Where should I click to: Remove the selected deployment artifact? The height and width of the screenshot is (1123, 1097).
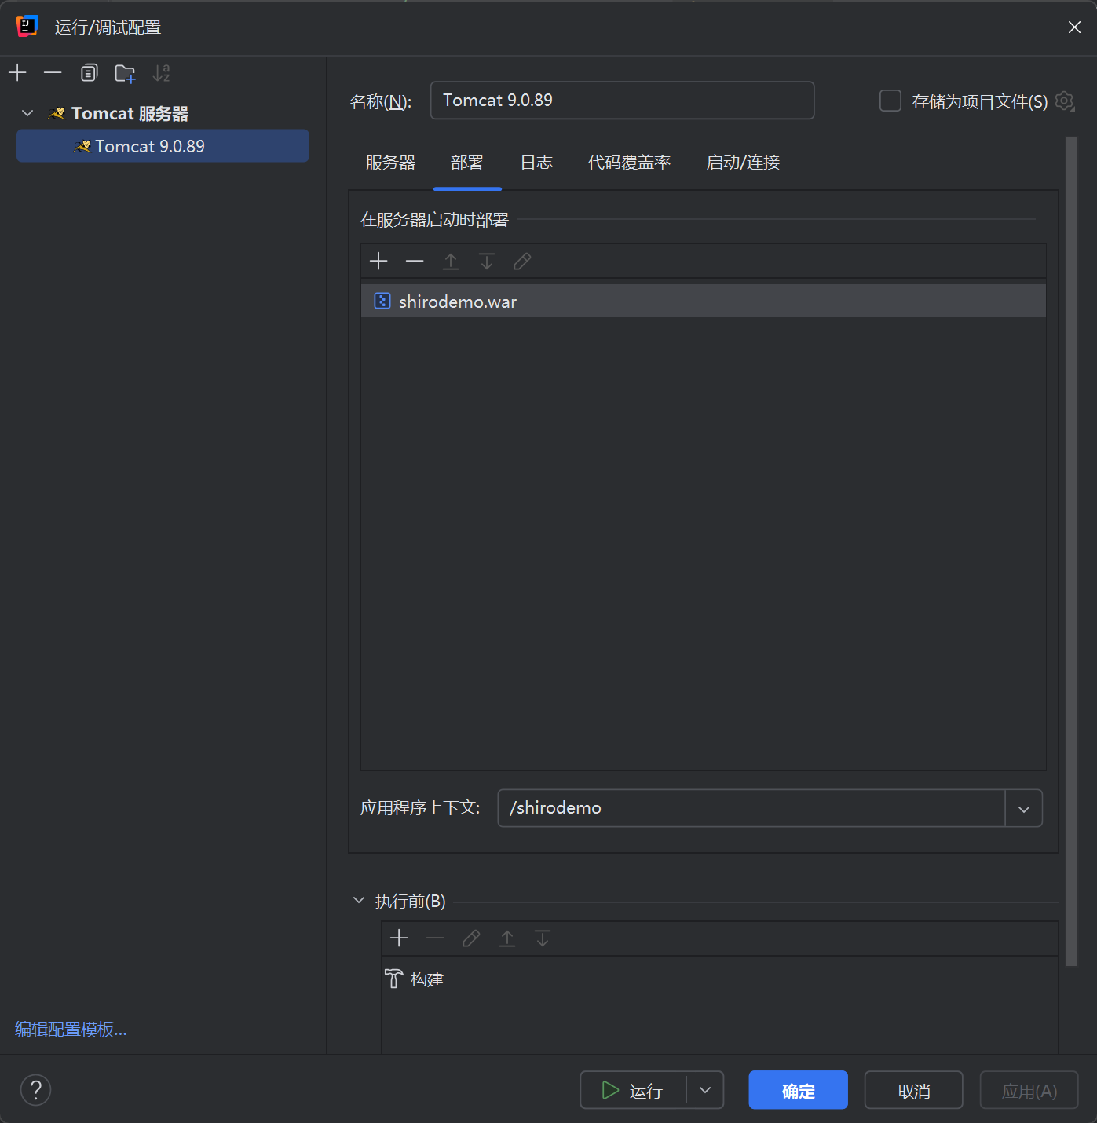[415, 262]
